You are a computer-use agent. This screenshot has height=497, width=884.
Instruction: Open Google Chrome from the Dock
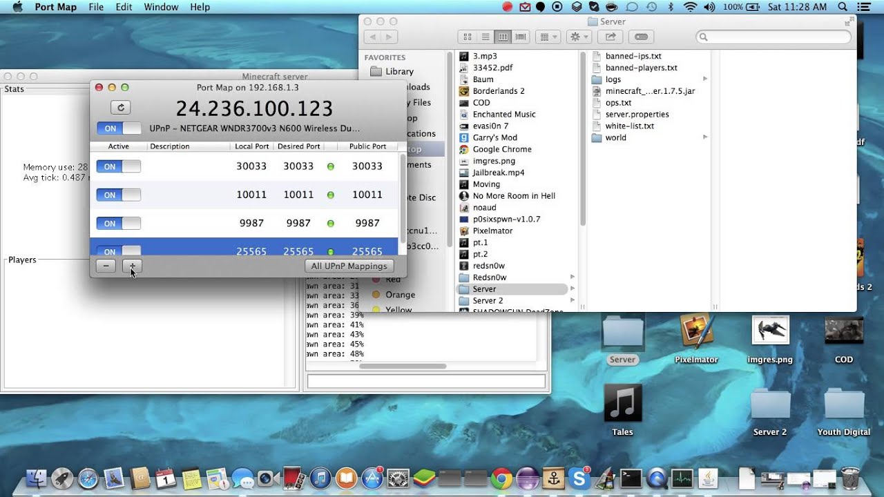point(501,478)
